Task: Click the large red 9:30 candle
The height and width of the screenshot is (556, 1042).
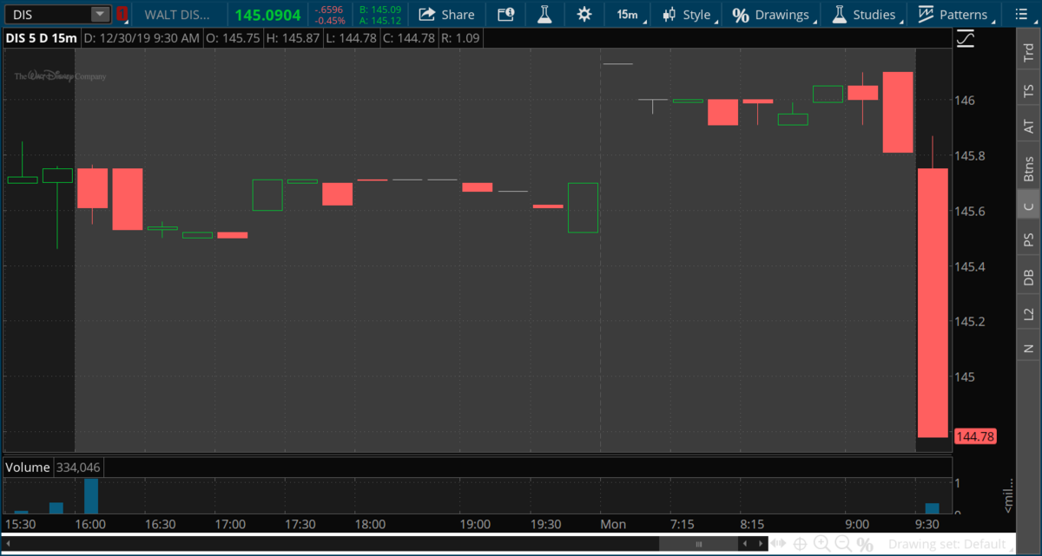Action: [x=933, y=303]
